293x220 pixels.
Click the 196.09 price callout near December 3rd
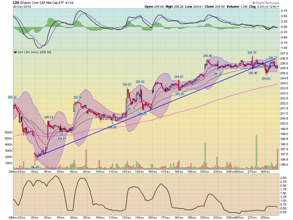[x=35, y=167]
